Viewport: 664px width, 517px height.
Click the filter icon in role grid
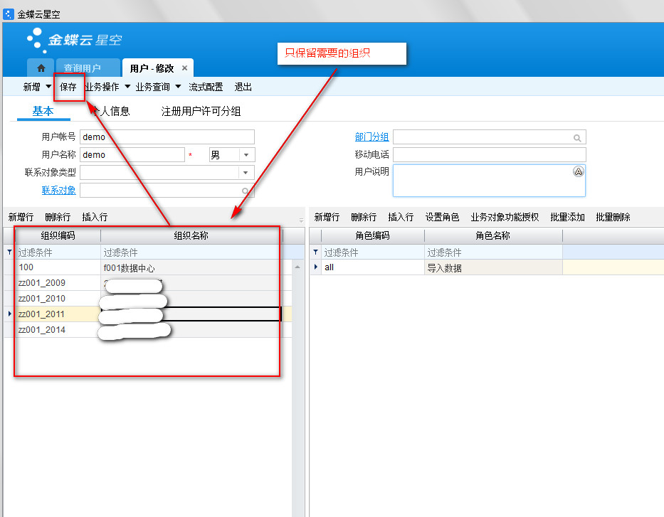316,252
